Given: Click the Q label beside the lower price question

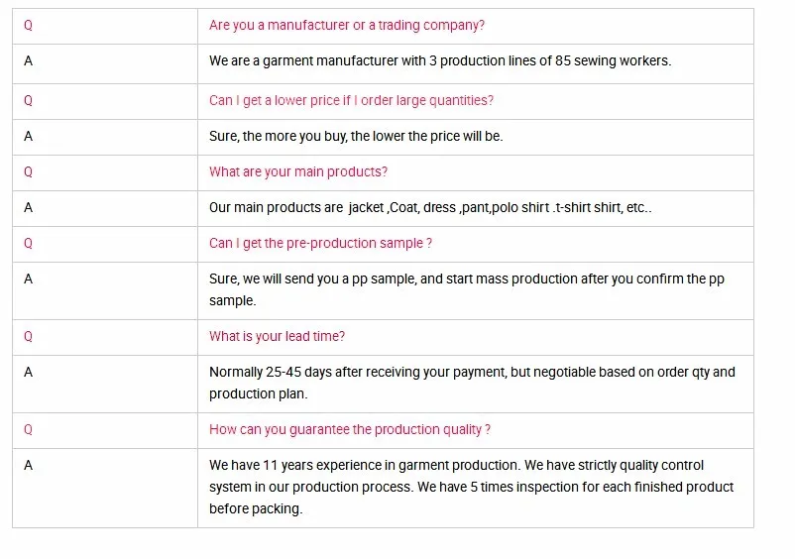Looking at the screenshot, I should click(28, 100).
